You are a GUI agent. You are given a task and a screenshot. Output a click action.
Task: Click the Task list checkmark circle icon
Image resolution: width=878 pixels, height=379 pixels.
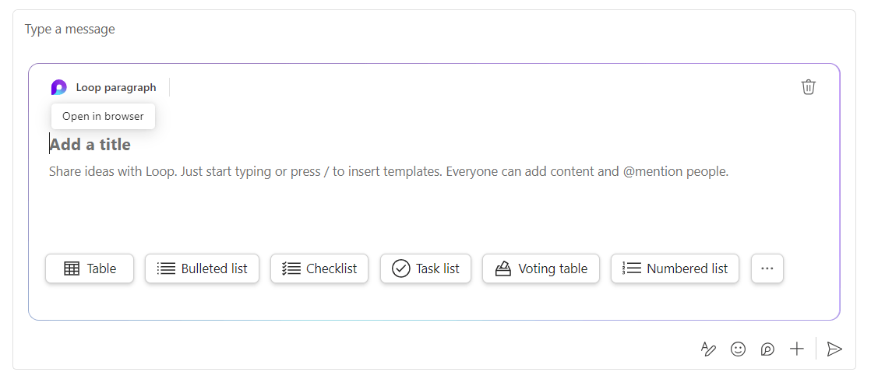(400, 268)
